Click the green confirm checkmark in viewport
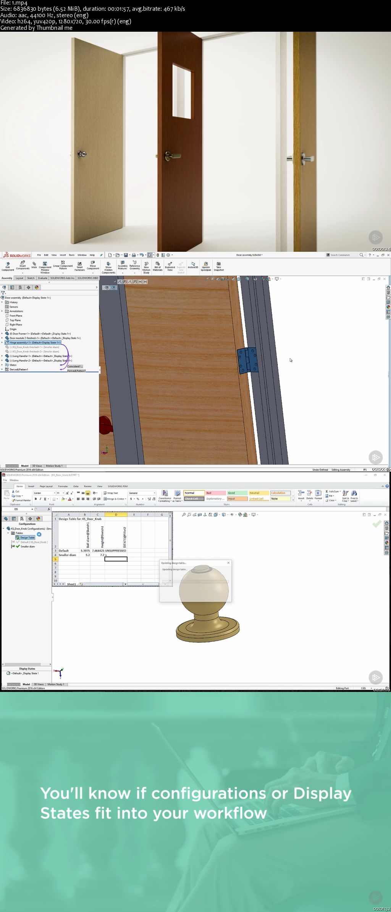Screen dimensions: 391x912 pos(376,524)
